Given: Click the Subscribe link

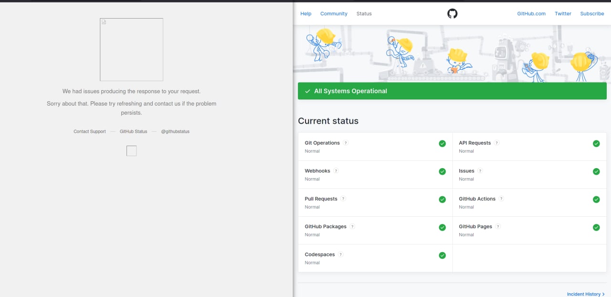Looking at the screenshot, I should [x=592, y=14].
